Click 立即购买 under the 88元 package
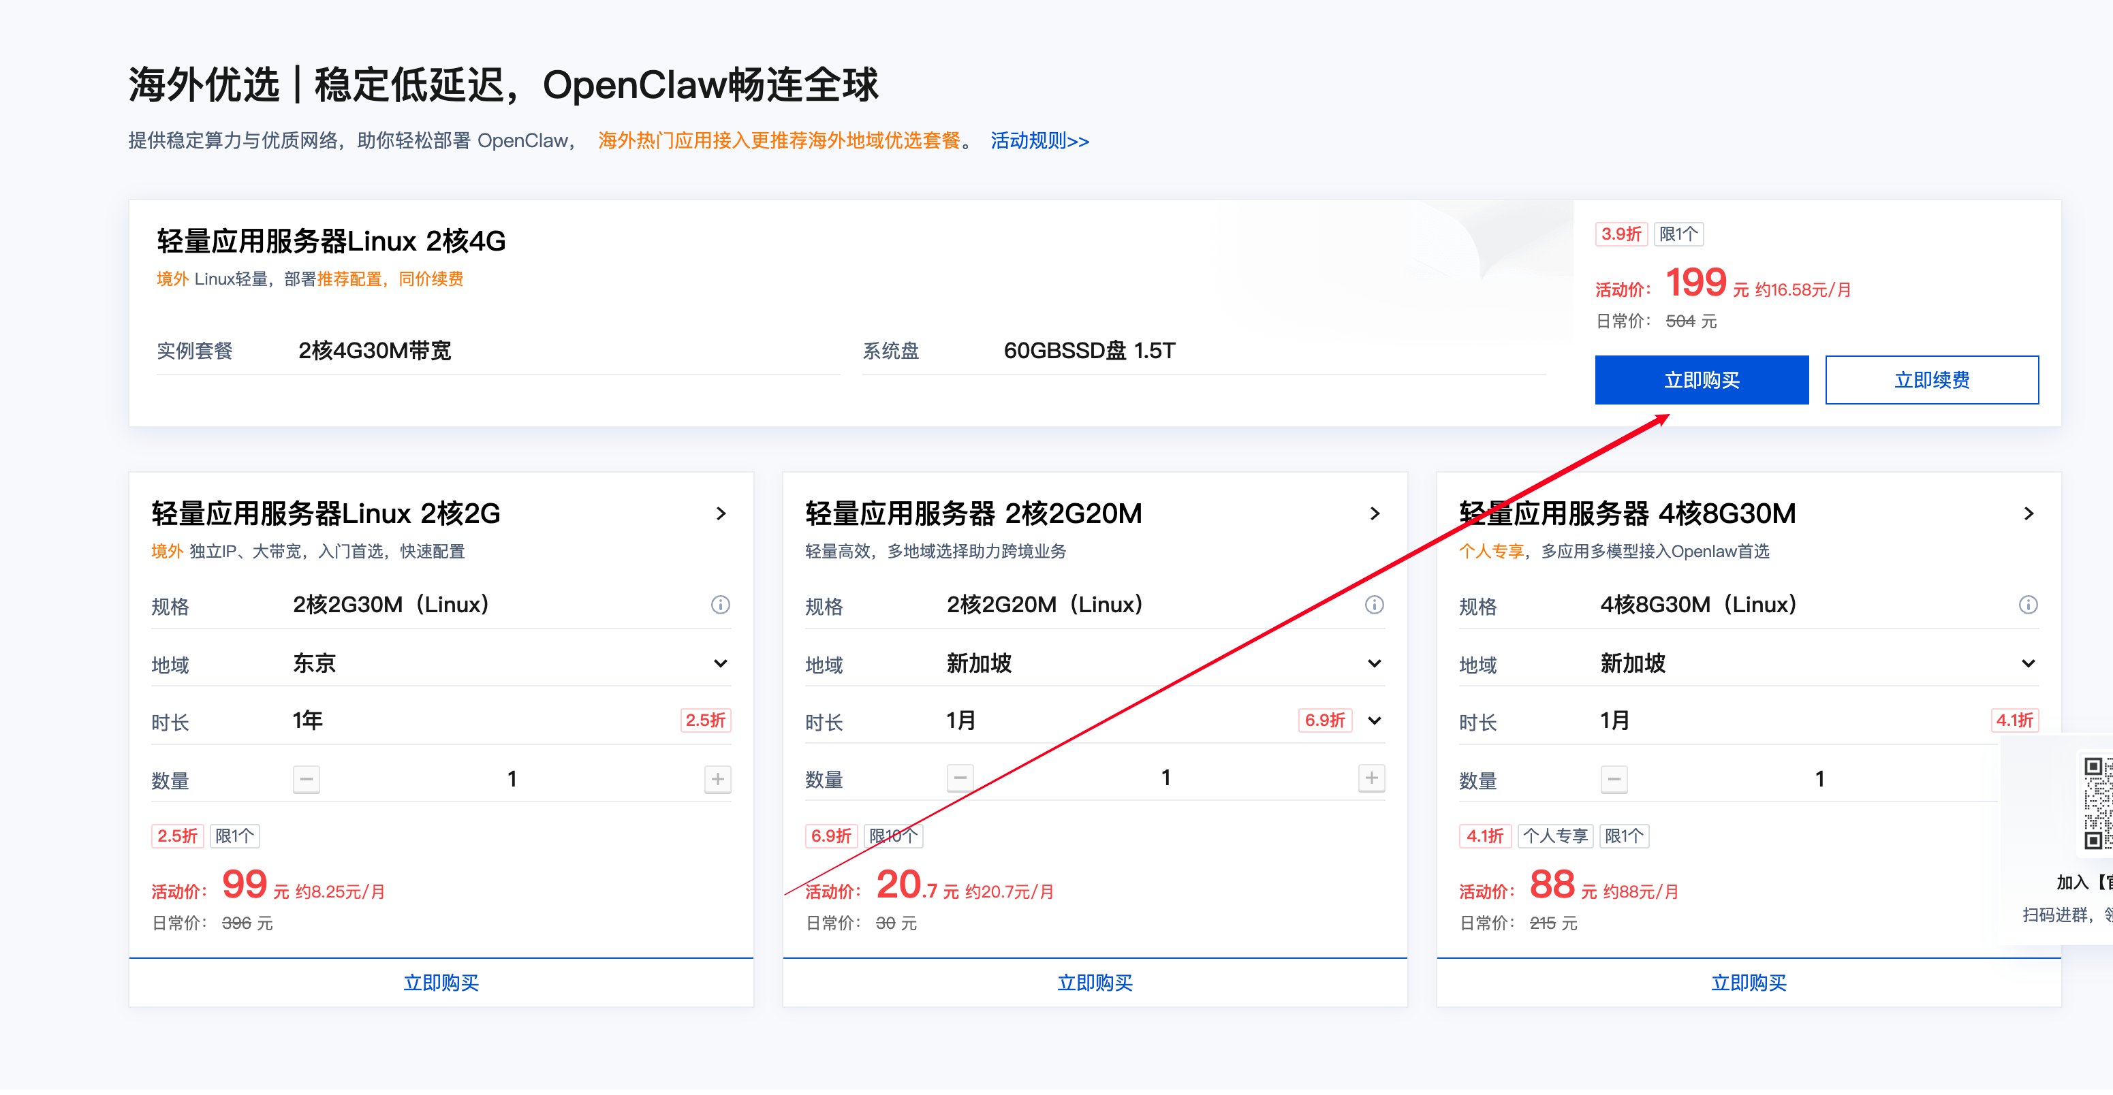 pos(1749,982)
